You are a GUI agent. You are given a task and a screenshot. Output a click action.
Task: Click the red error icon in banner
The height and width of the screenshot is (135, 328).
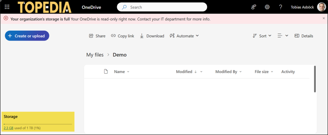(x=6, y=18)
